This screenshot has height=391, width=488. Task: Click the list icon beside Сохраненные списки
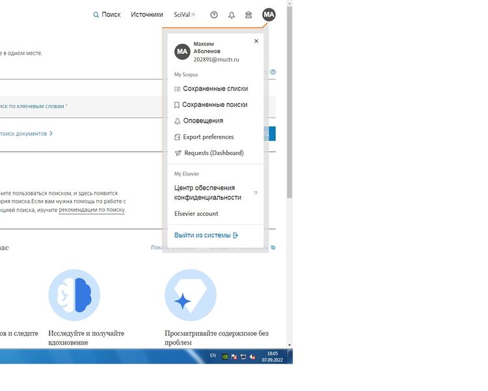(x=178, y=89)
